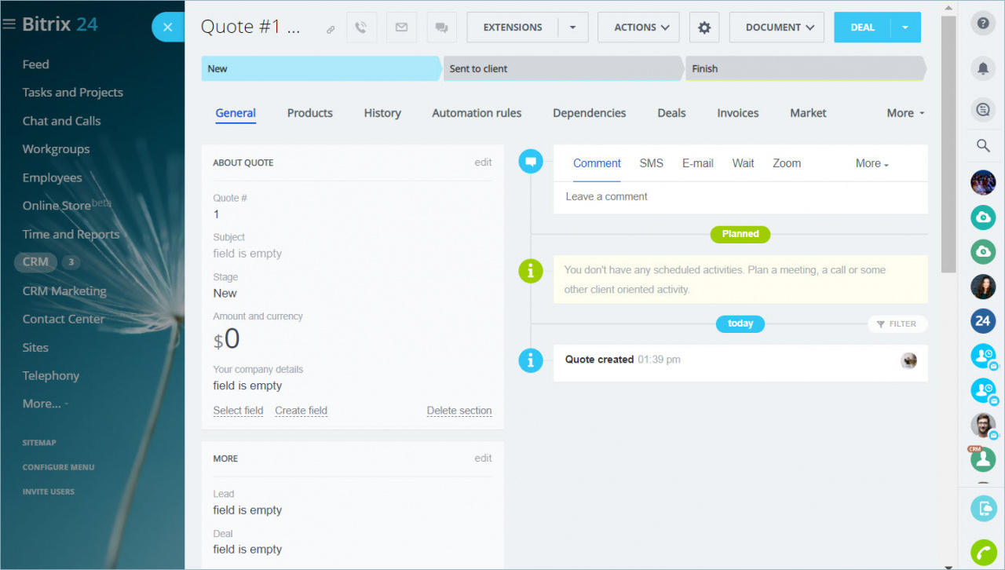Viewport: 1005px width, 570px height.
Task: Click Invite Users link
Action: point(49,491)
